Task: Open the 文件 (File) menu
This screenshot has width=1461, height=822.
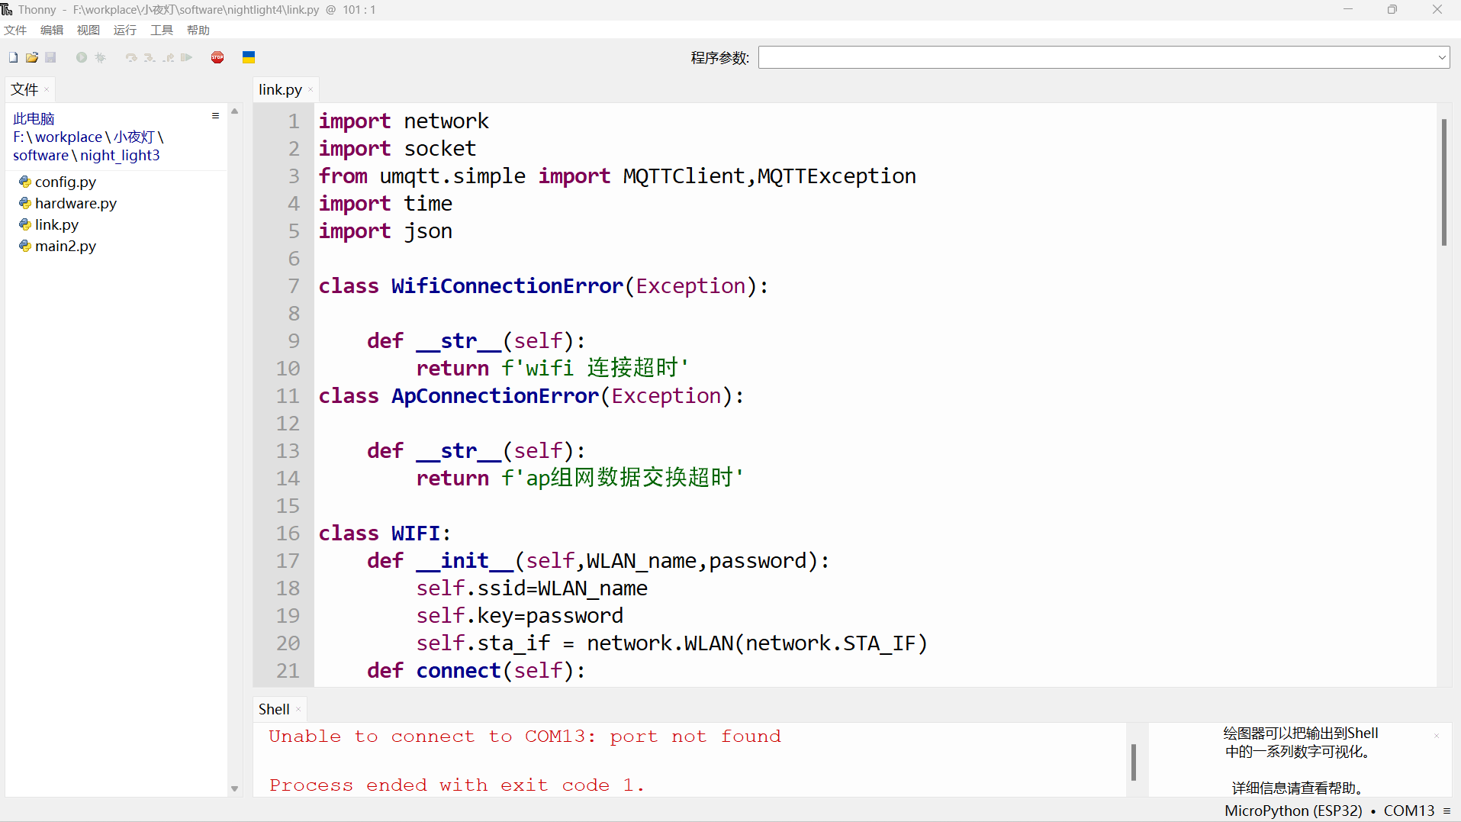Action: (x=15, y=30)
